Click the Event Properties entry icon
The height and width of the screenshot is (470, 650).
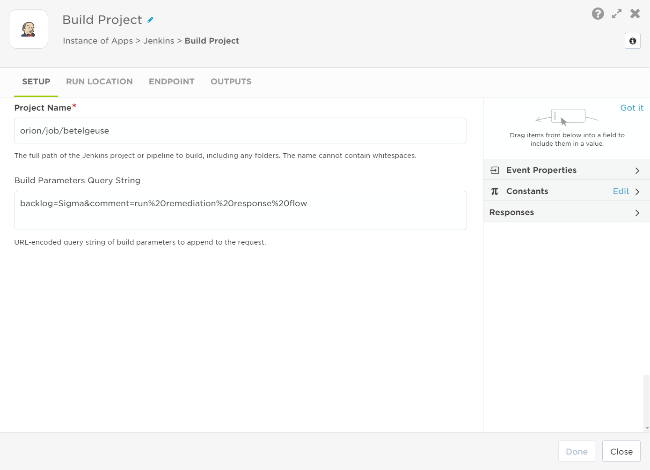(x=495, y=170)
